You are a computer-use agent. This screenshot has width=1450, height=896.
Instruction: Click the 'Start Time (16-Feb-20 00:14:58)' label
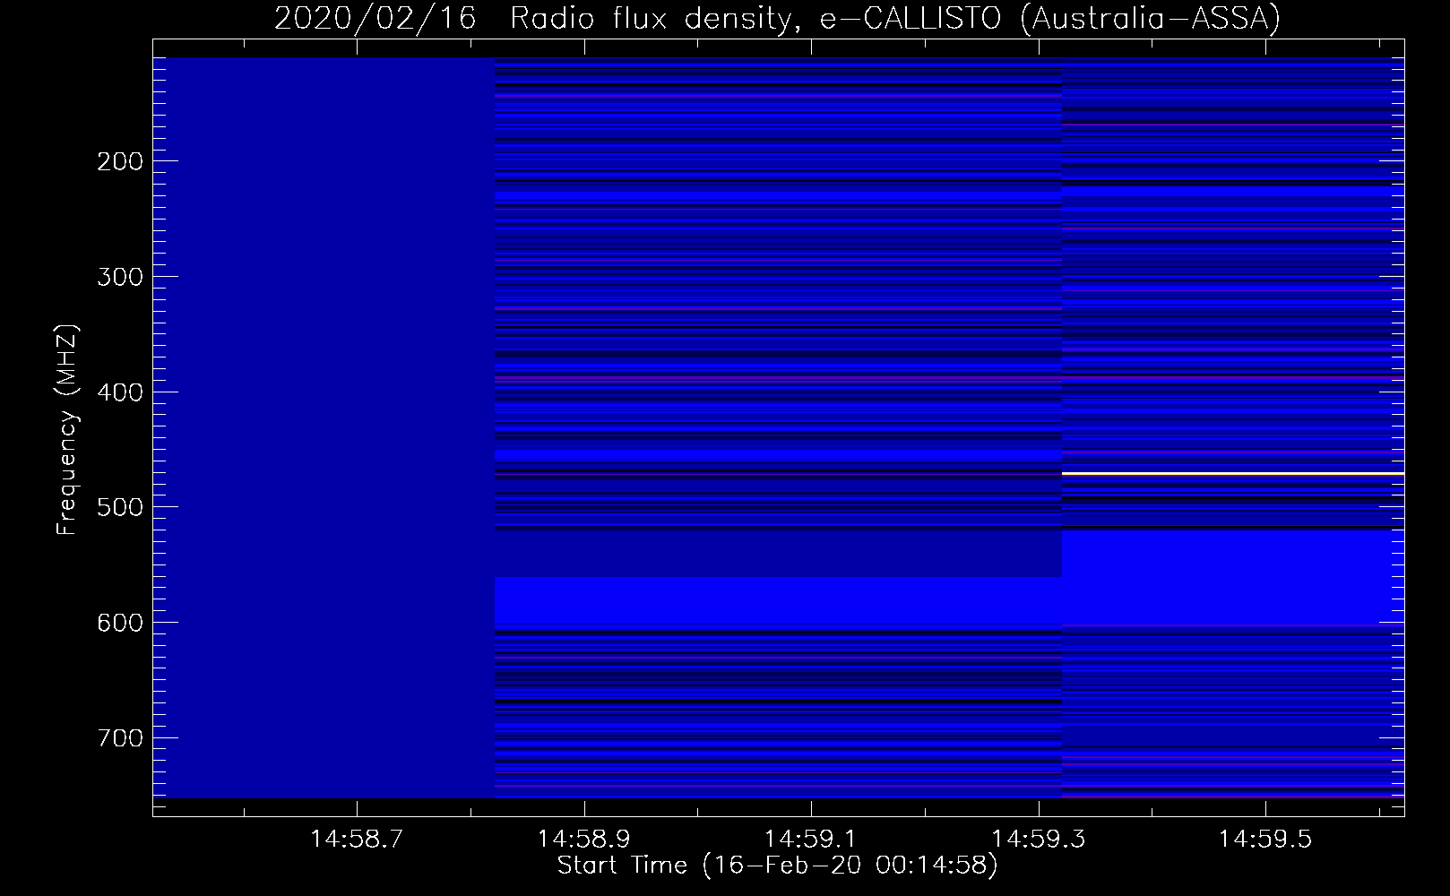pyautogui.click(x=777, y=866)
